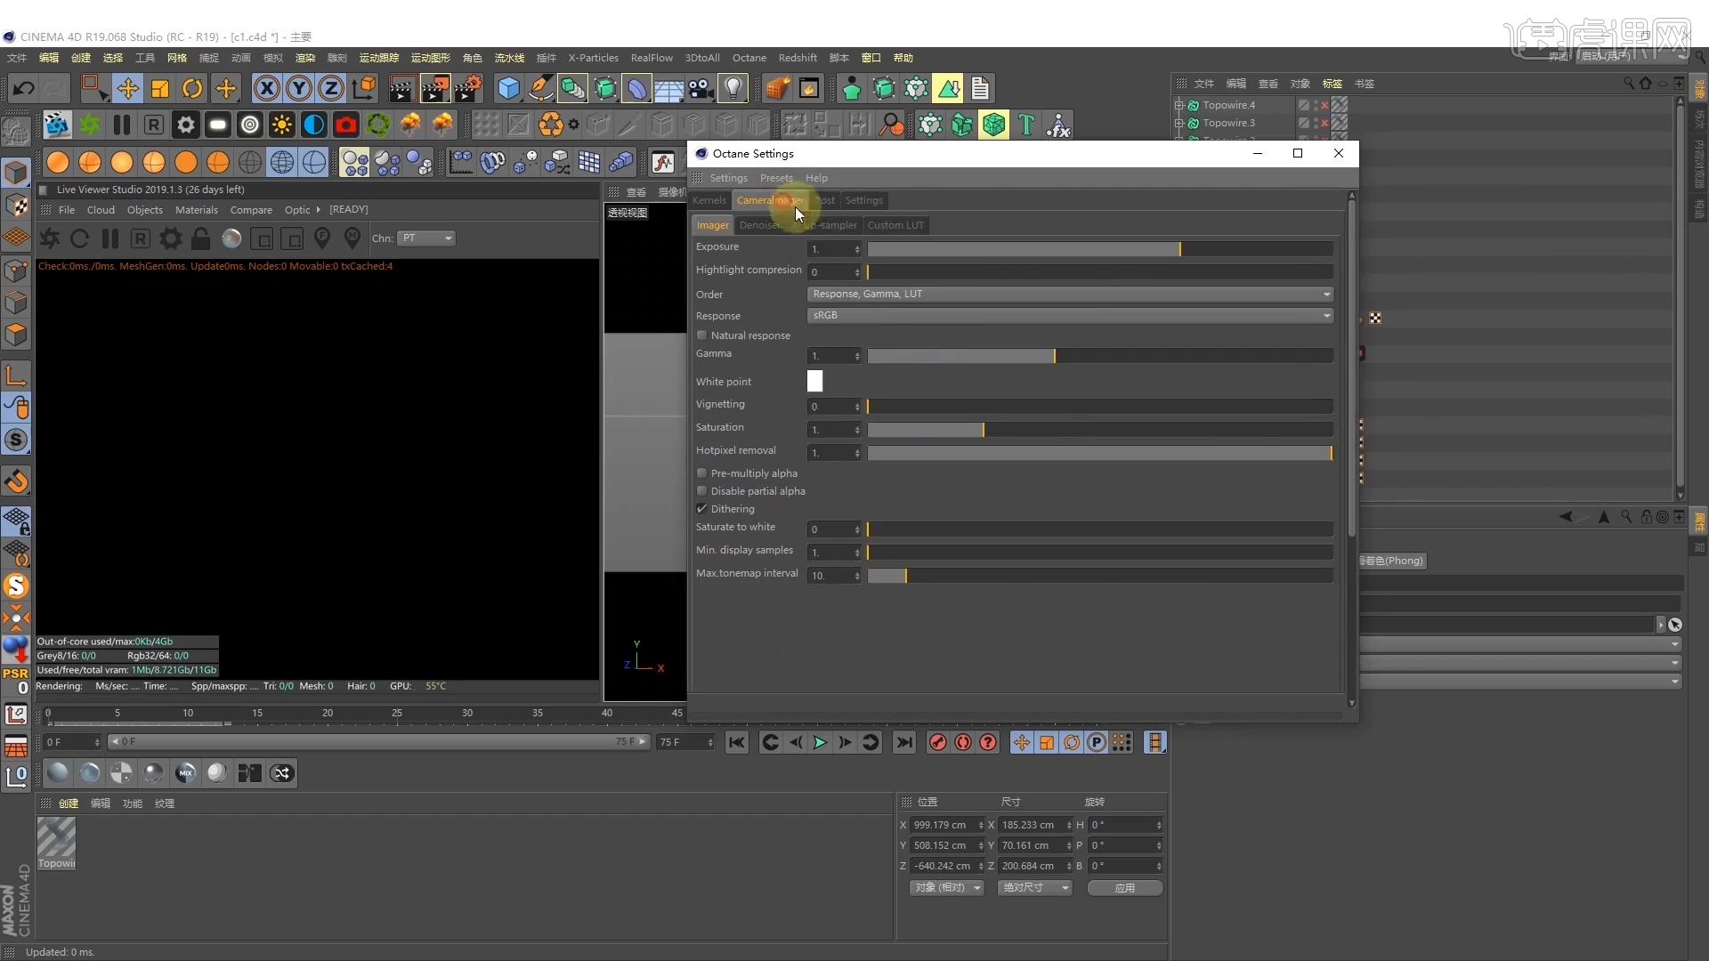1709x961 pixels.
Task: Open the 绝对尺寸 dropdown
Action: click(1034, 888)
